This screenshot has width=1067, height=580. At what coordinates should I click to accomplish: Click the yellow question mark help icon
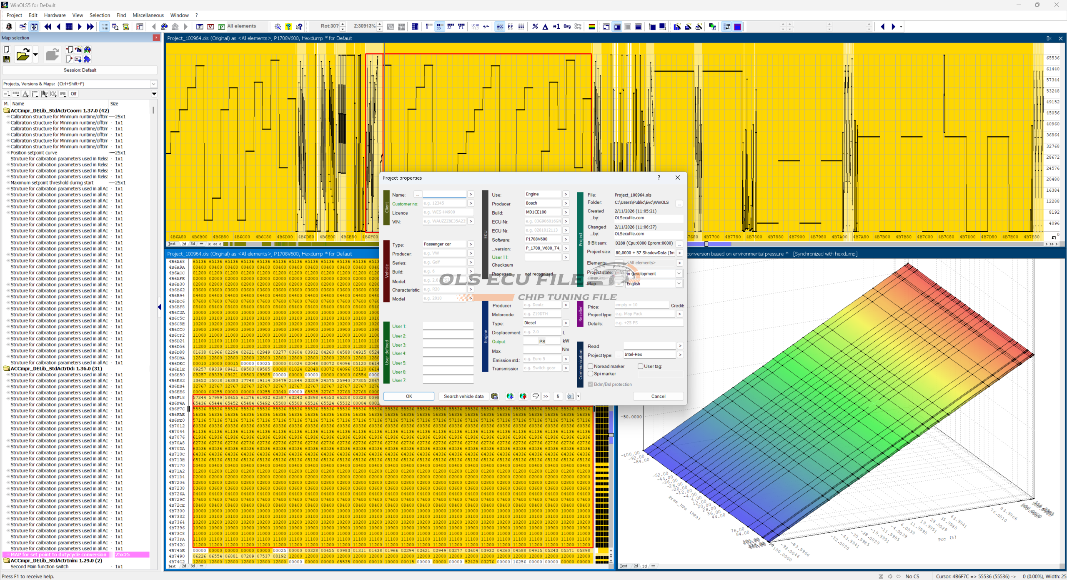pos(288,27)
